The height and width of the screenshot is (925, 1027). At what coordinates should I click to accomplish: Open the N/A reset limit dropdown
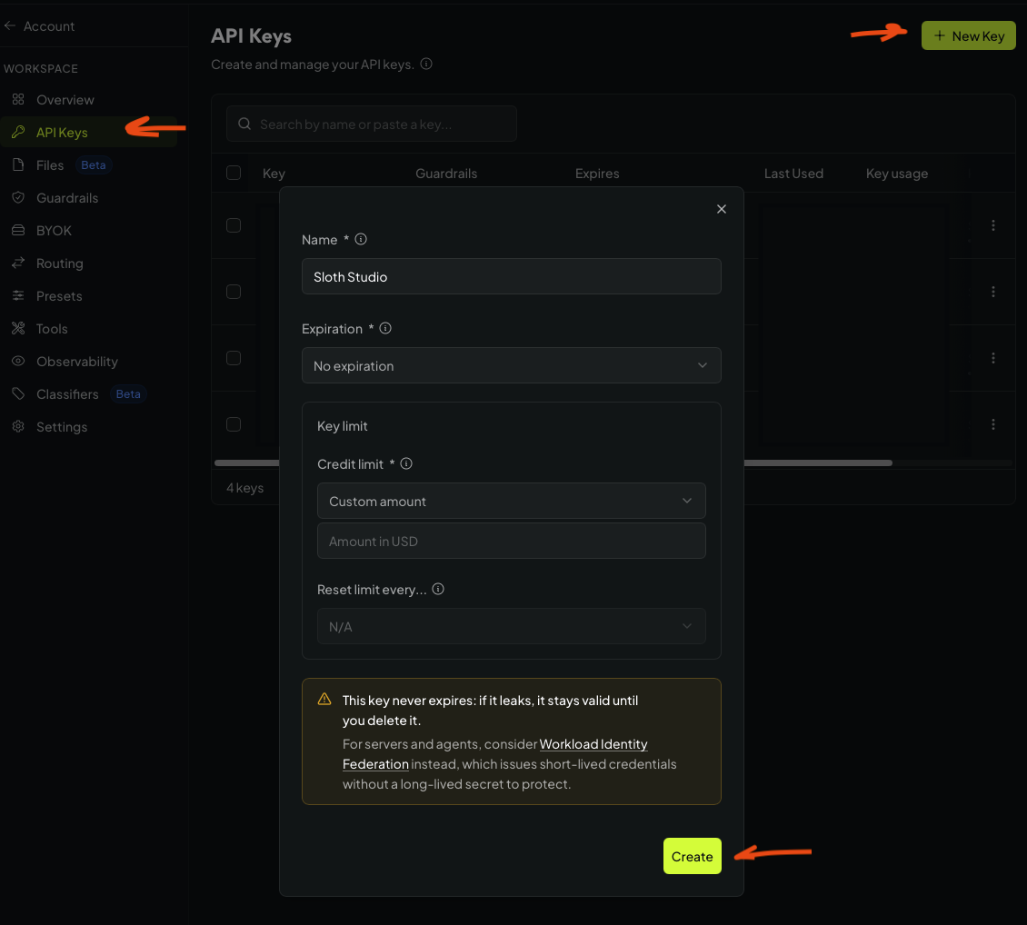pos(511,626)
